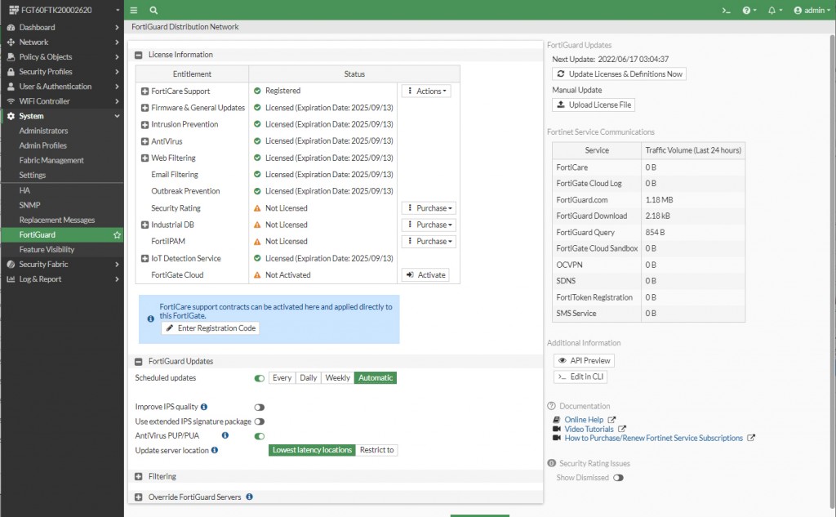This screenshot has height=517, width=836.
Task: Open Fabric Management menu item
Action: coord(51,160)
